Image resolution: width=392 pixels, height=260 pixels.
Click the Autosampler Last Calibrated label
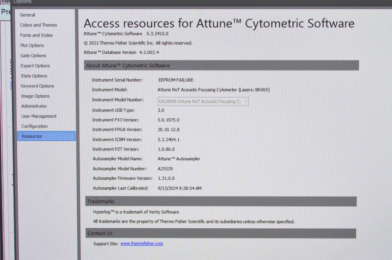coord(121,188)
